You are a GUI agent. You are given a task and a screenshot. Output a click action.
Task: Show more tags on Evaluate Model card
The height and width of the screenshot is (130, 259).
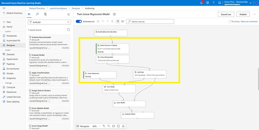[49, 65]
